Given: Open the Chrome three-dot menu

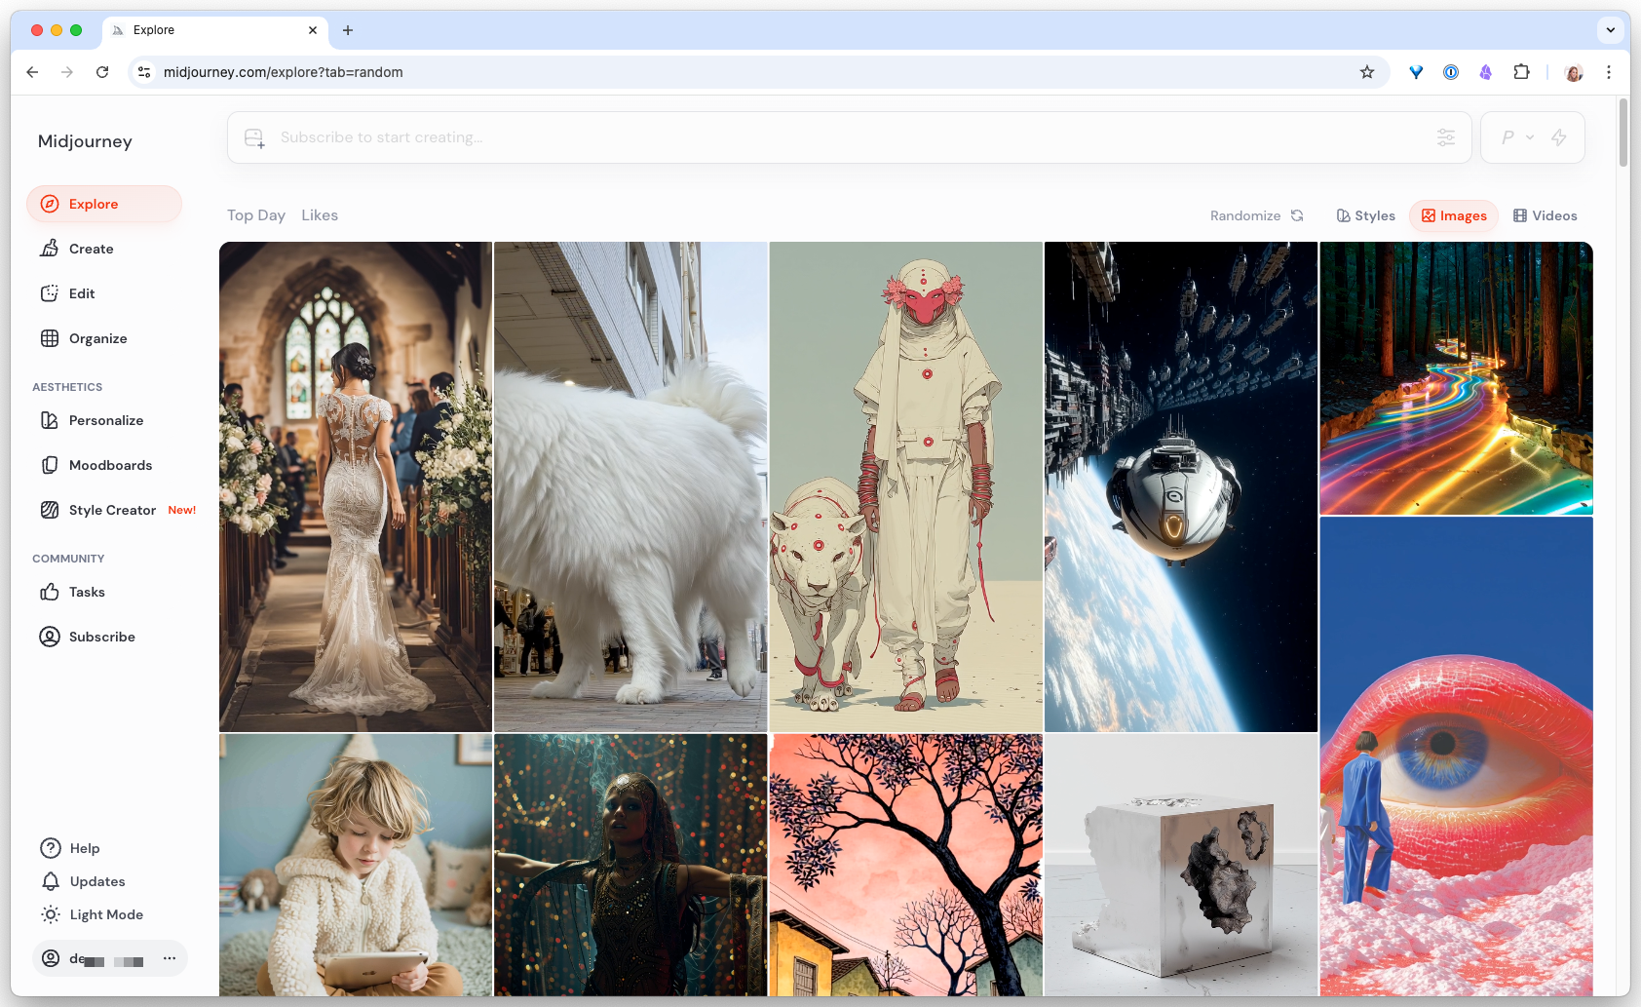Looking at the screenshot, I should point(1609,72).
